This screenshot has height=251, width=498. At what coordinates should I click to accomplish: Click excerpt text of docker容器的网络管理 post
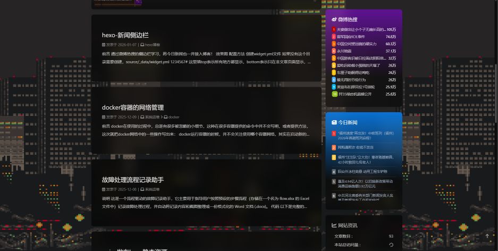(206, 130)
